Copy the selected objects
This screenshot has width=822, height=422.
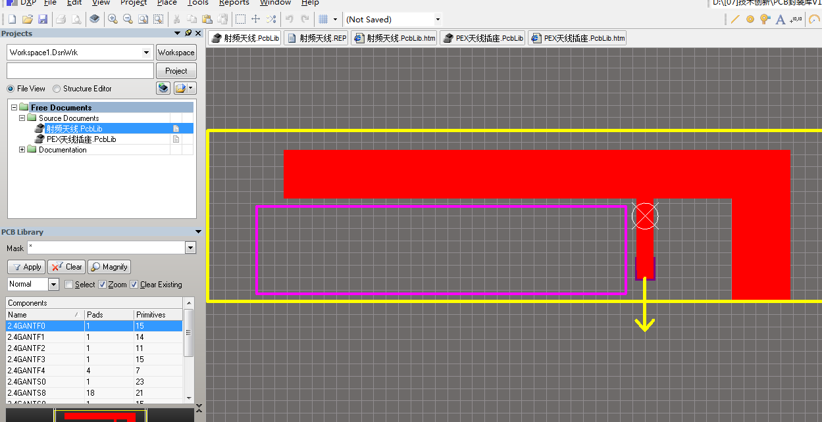[192, 19]
